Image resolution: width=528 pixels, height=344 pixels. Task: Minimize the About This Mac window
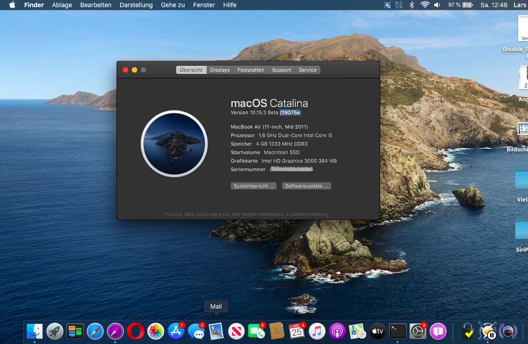point(134,70)
